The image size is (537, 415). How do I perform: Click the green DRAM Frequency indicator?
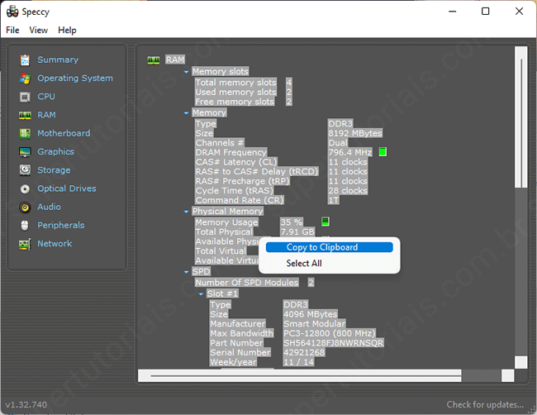[383, 152]
